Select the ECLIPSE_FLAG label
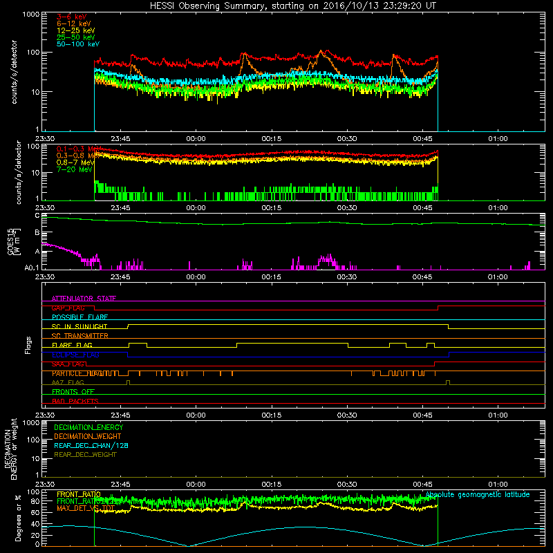This screenshot has width=553, height=553. coord(75,355)
